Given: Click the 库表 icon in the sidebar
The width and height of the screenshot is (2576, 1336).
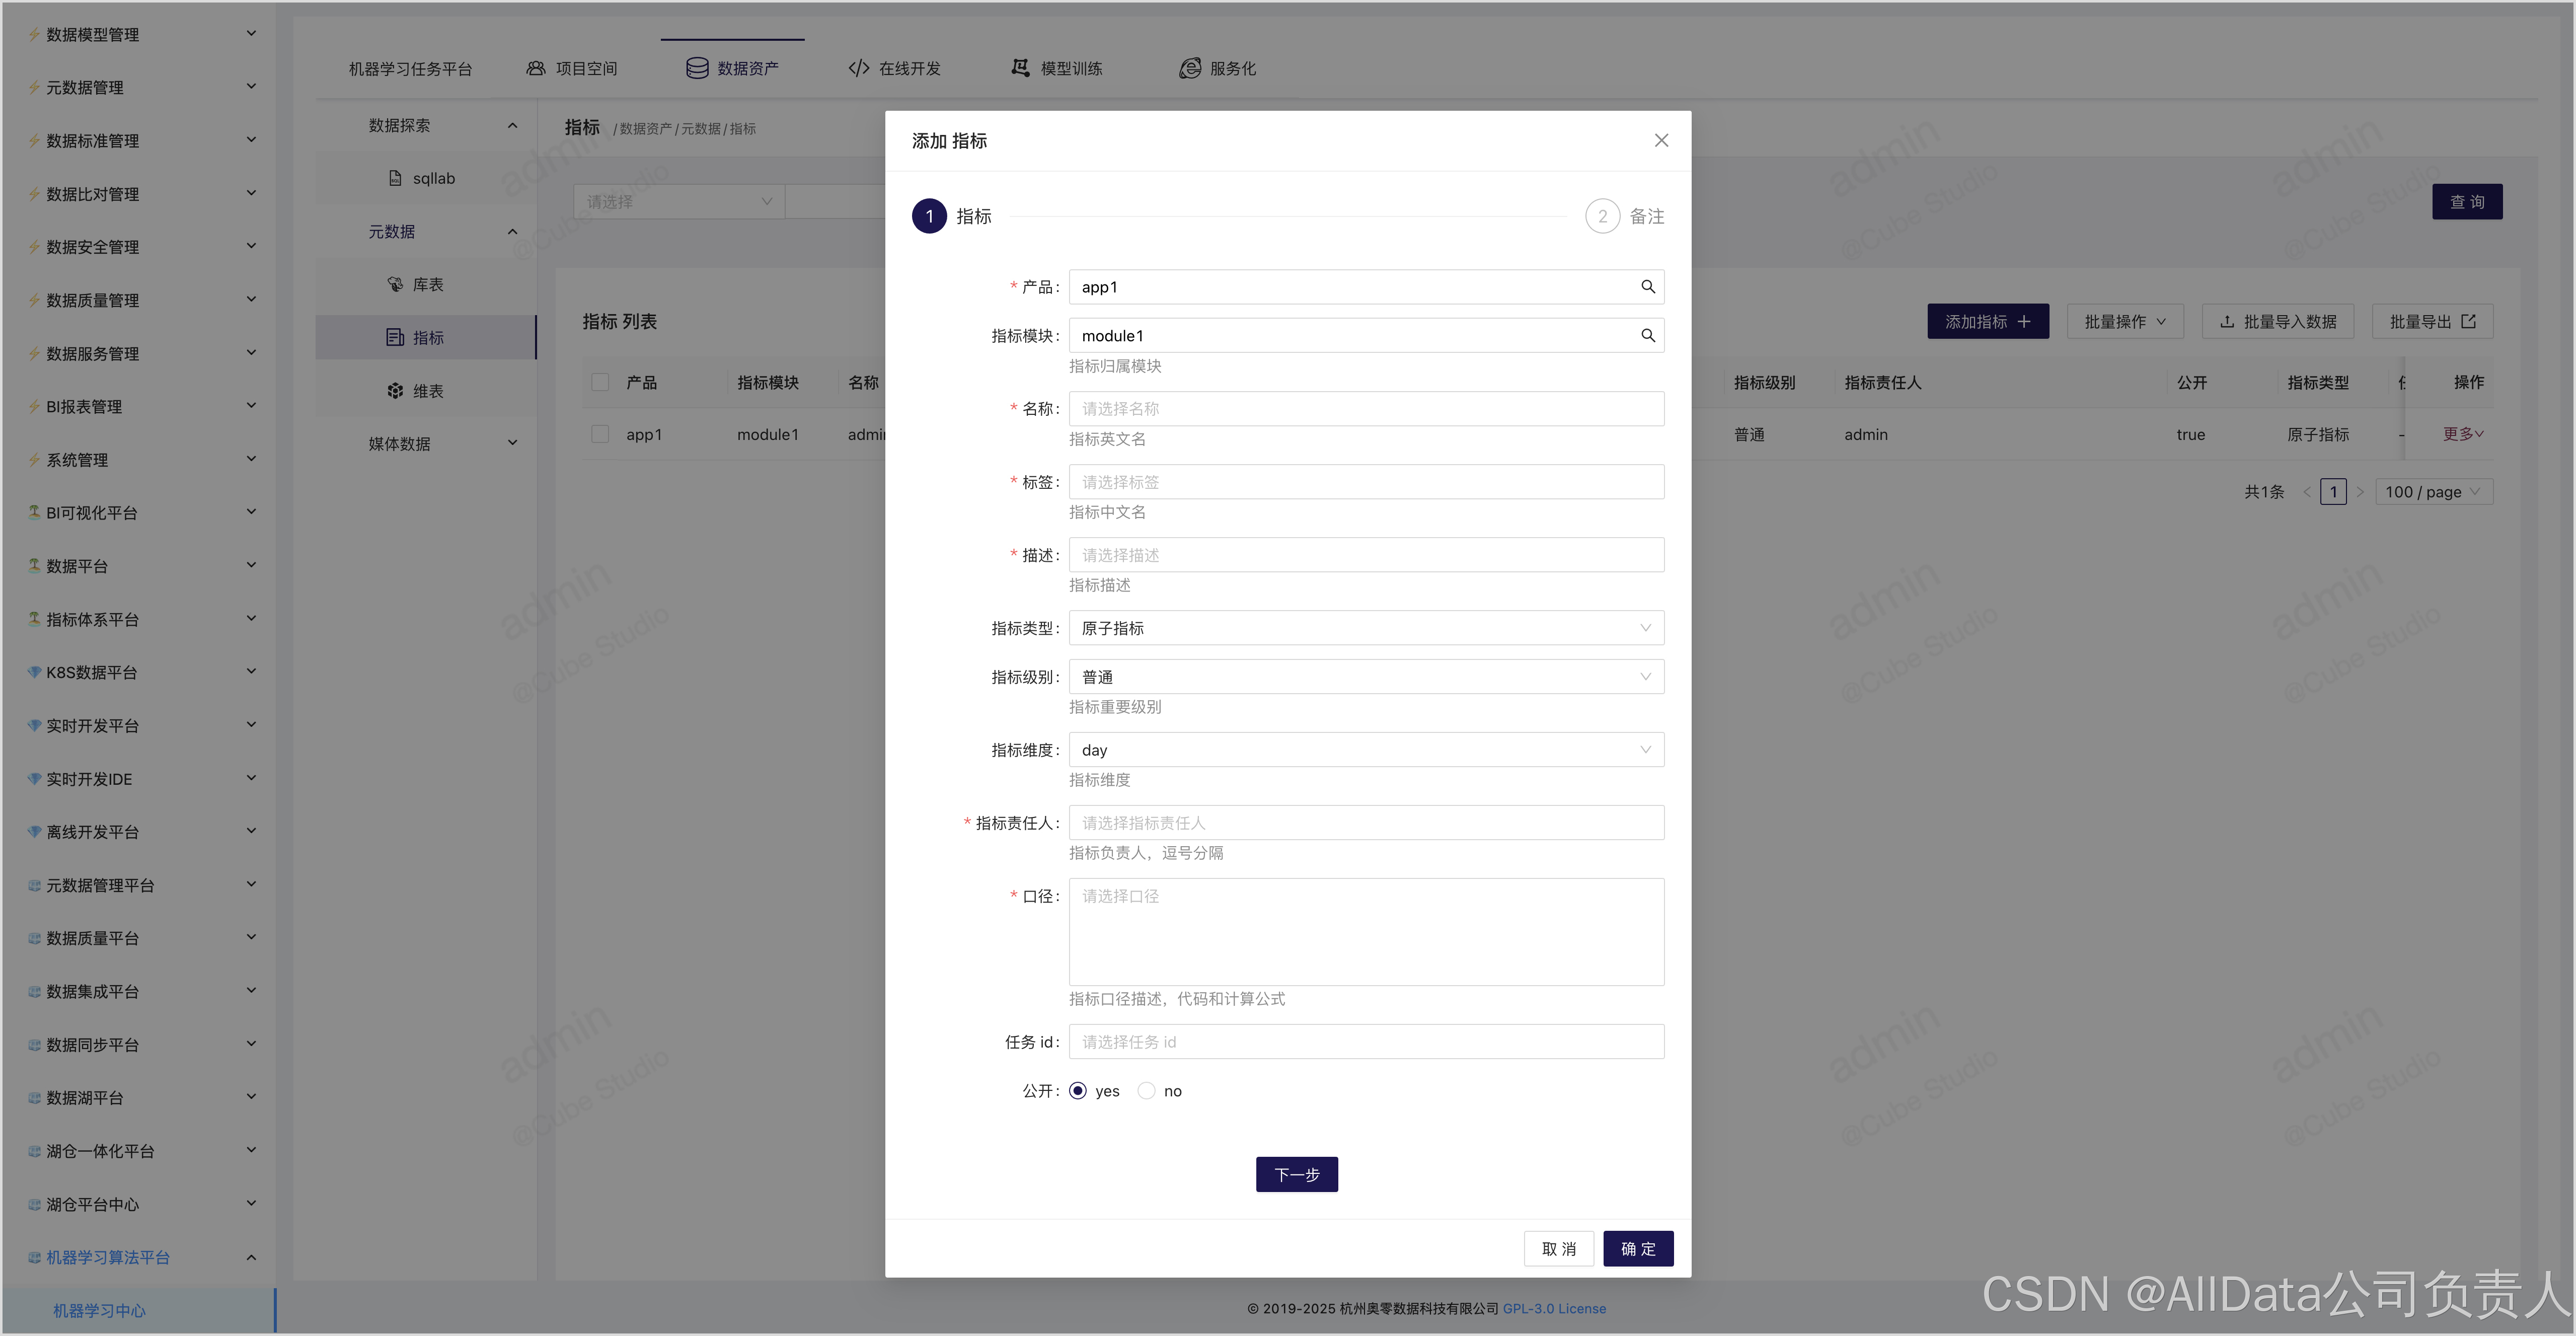Looking at the screenshot, I should pos(395,285).
